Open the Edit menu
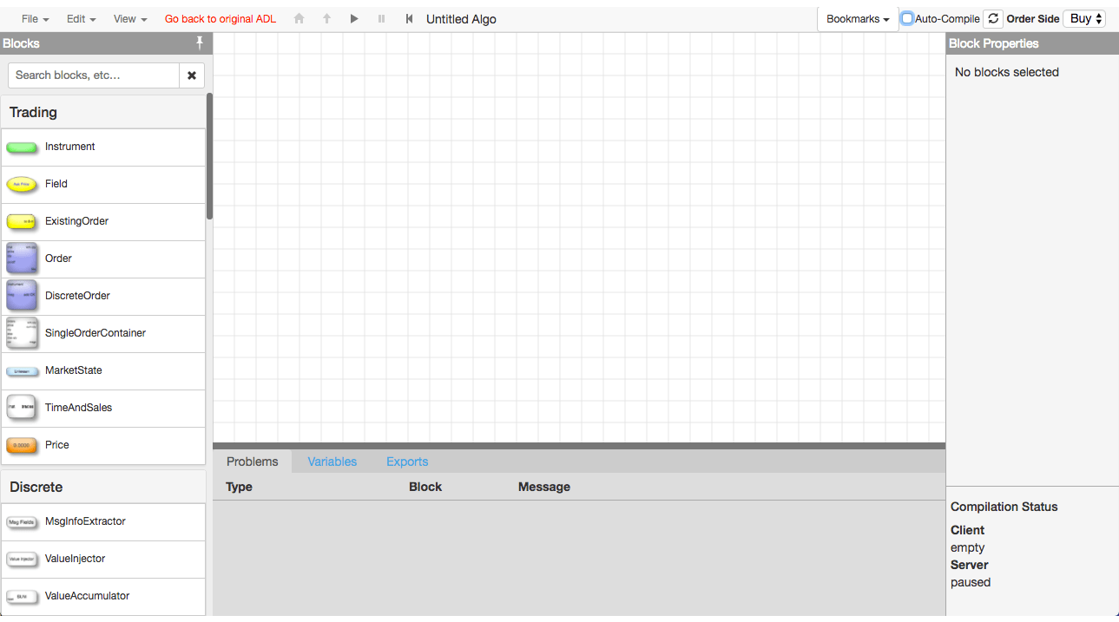The width and height of the screenshot is (1119, 622). 82,18
